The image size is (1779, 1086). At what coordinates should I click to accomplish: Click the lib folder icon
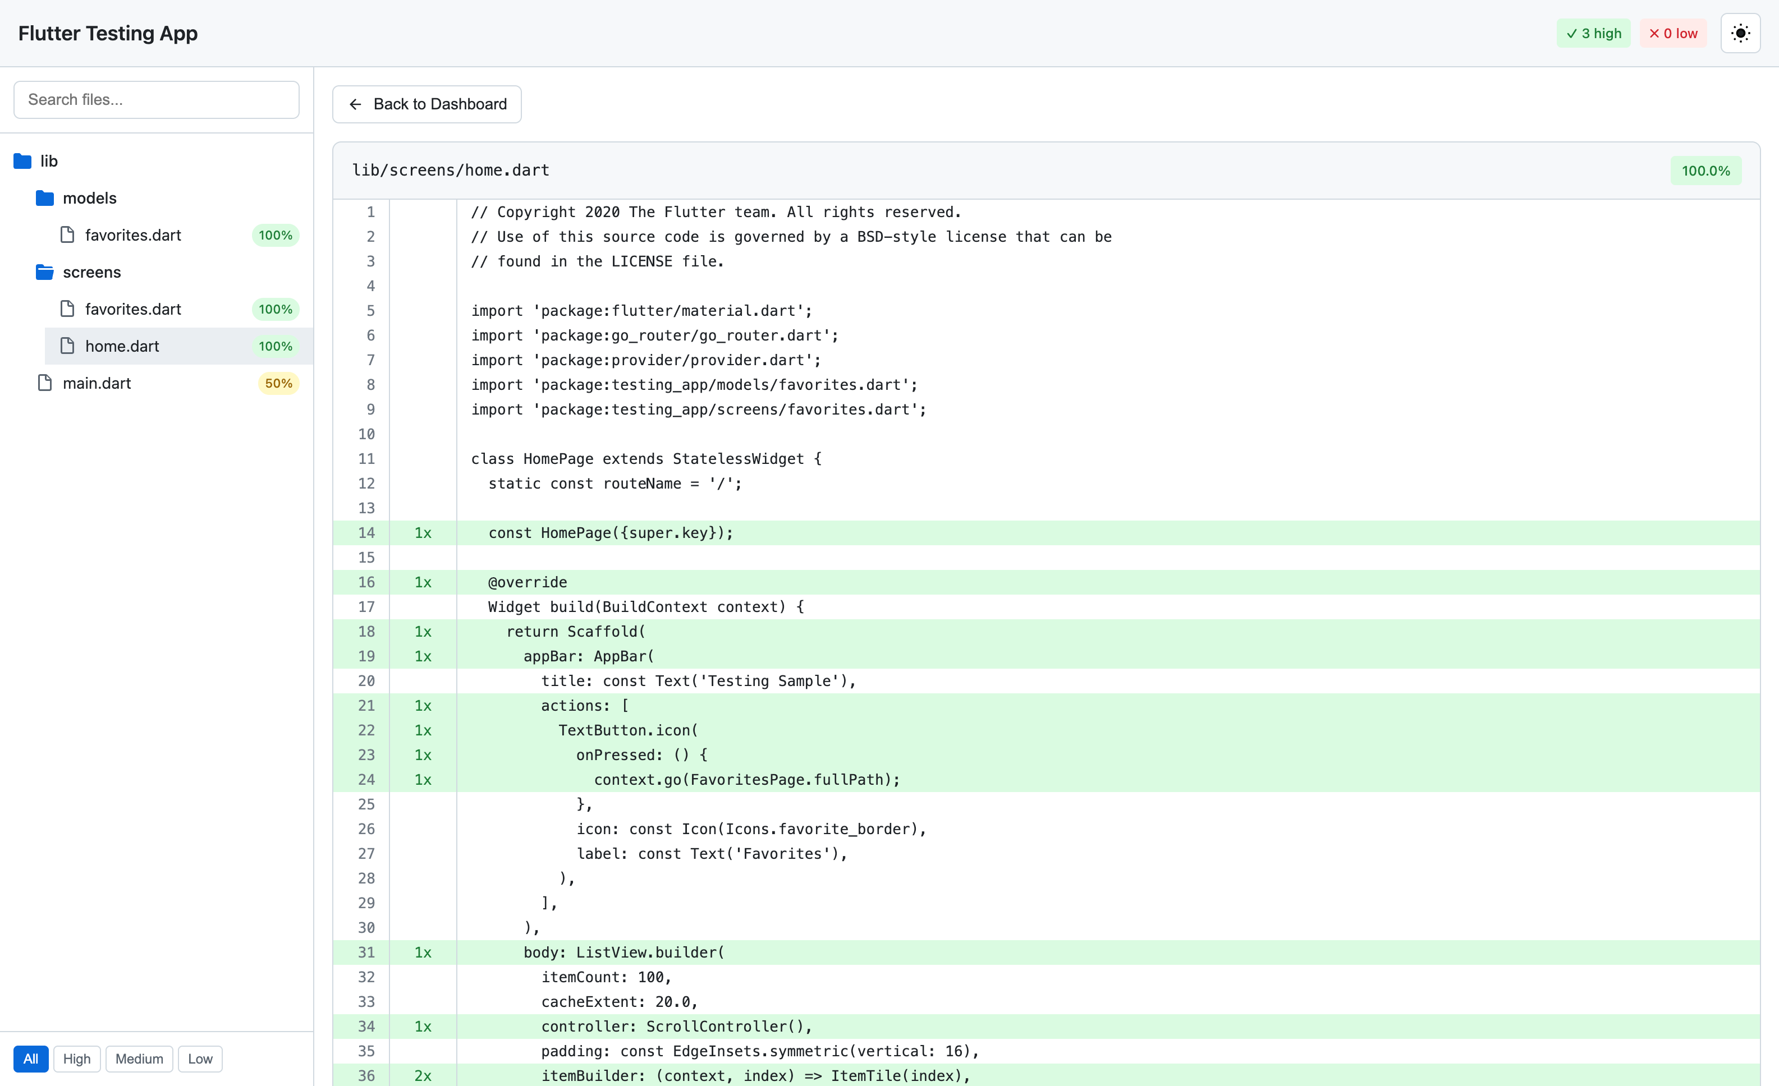[x=22, y=161]
